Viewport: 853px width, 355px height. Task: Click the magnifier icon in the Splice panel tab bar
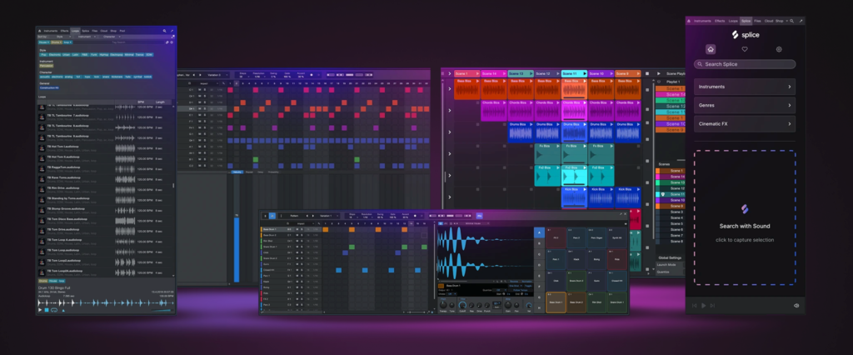[794, 21]
